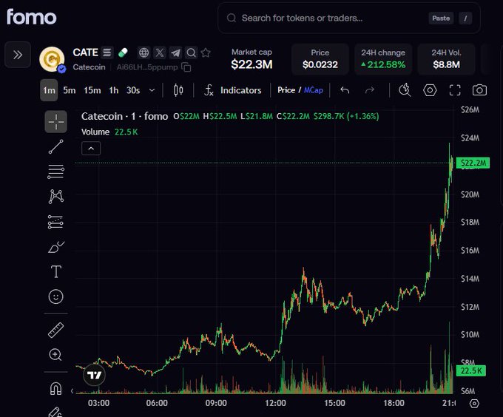Open the stacked-lines icon next to CATE
The image size is (503, 417).
(107, 52)
